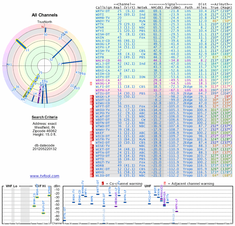Click the Callsign column header
The image size is (235, 226).
104,8
